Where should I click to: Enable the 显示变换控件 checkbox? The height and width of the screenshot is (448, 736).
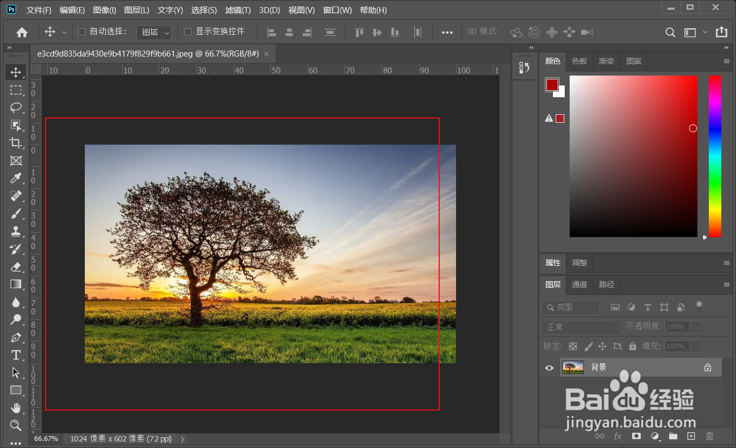click(188, 32)
